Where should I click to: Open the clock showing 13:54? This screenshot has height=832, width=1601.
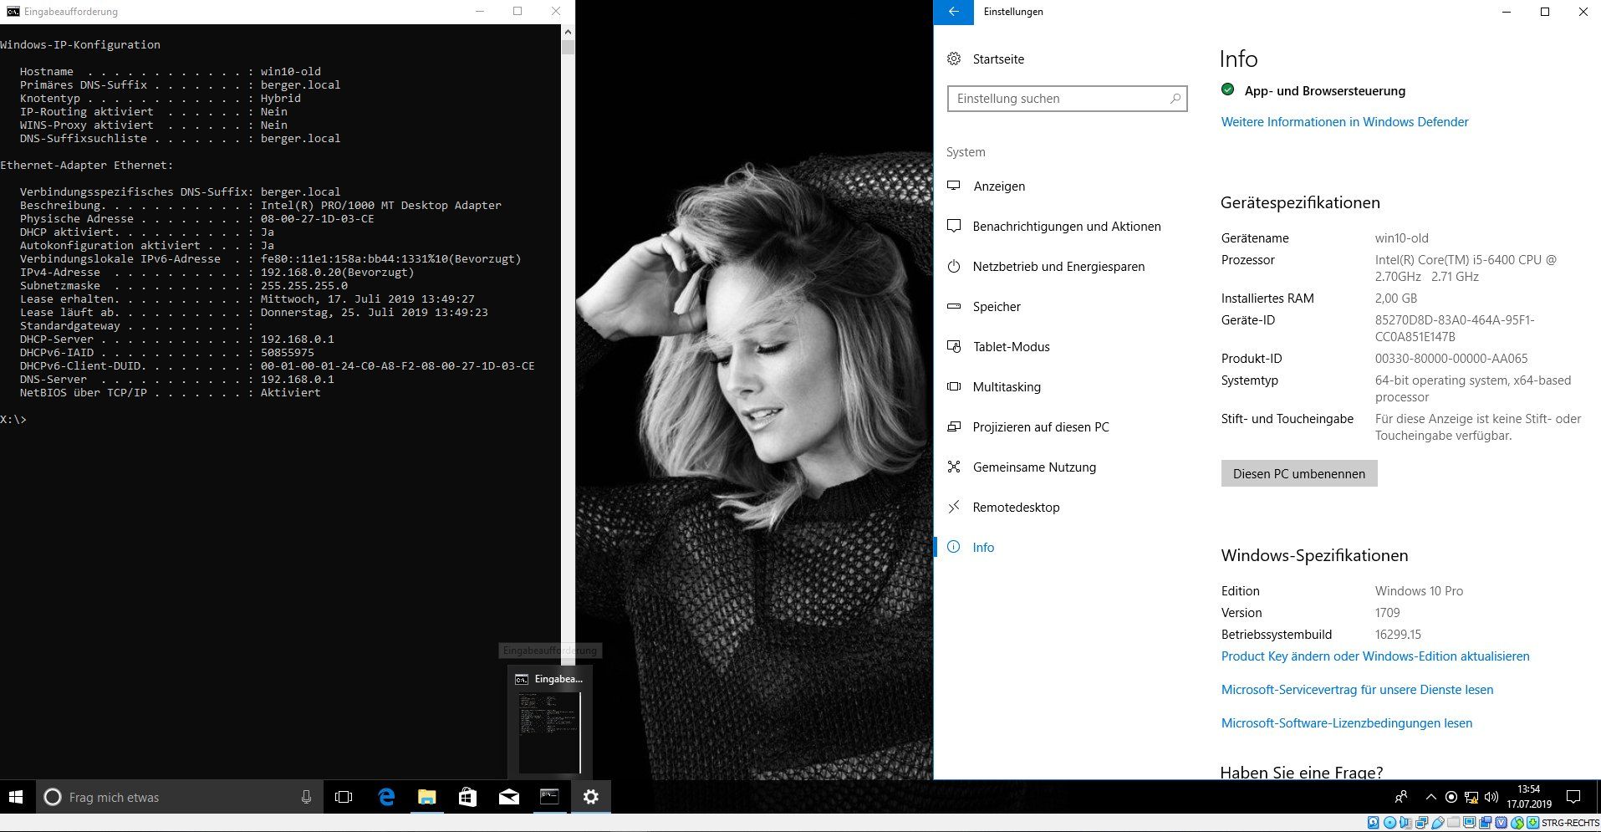[1529, 797]
